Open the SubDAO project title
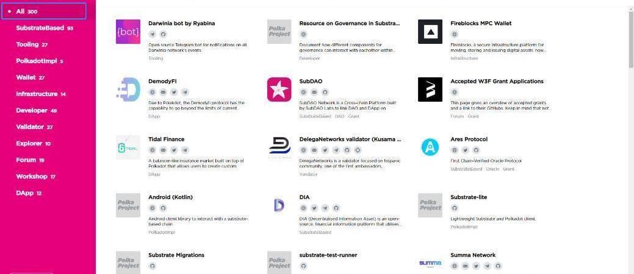The width and height of the screenshot is (634, 274). click(311, 81)
